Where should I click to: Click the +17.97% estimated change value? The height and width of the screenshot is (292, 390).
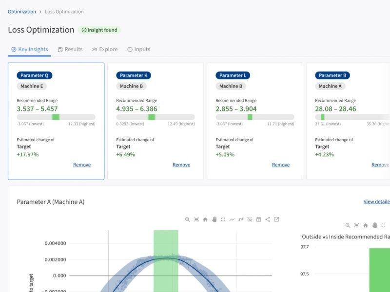click(x=28, y=154)
